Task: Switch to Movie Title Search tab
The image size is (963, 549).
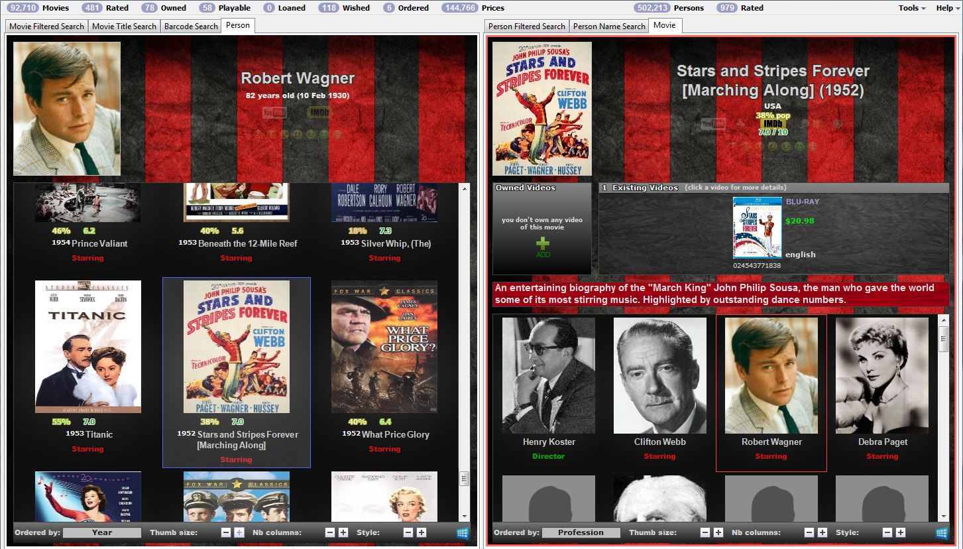Action: point(124,27)
